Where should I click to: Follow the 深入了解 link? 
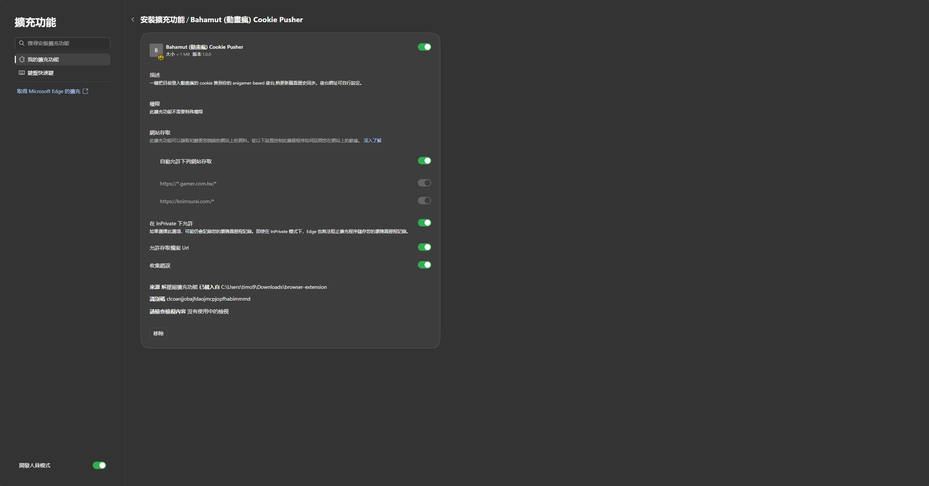click(372, 140)
